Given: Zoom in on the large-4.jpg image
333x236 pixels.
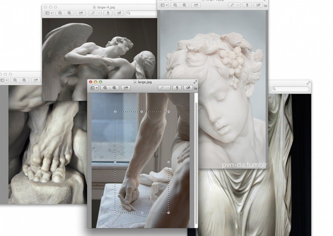Looking at the screenshot, I should (x=69, y=13).
